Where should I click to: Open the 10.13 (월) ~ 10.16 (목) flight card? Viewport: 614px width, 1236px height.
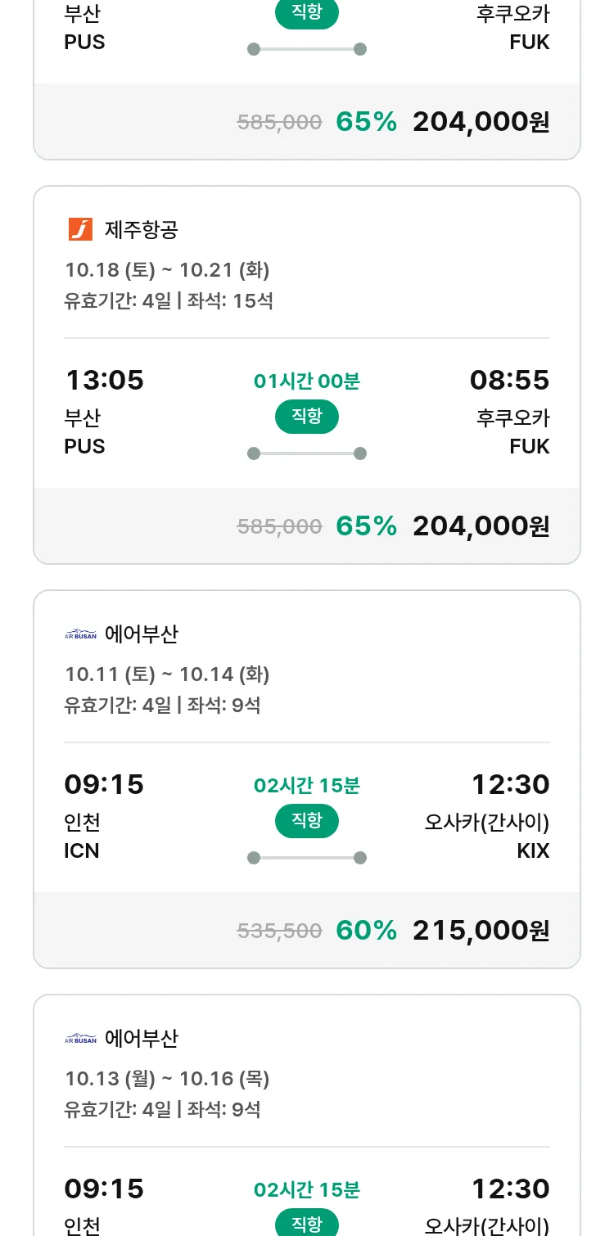pyautogui.click(x=167, y=1078)
